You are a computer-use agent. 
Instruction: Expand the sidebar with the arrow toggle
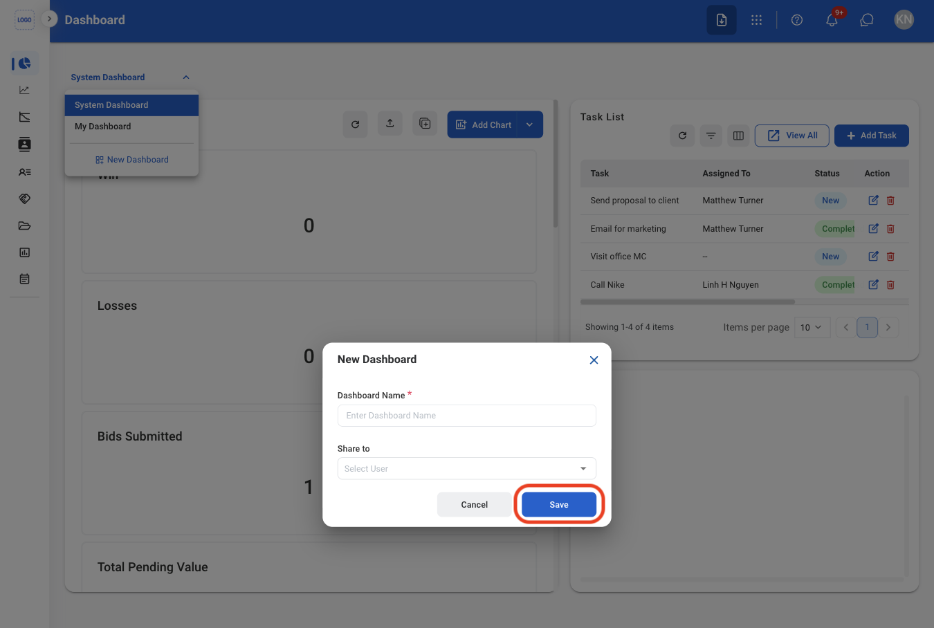(49, 19)
